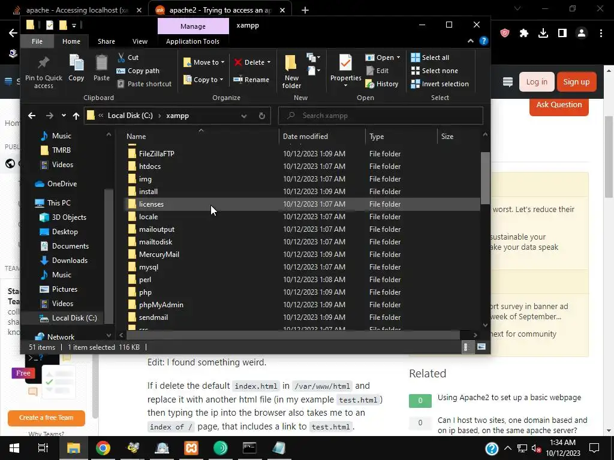This screenshot has width=614, height=460.
Task: Click the file list horizontal scrollbar
Action: [x=293, y=335]
